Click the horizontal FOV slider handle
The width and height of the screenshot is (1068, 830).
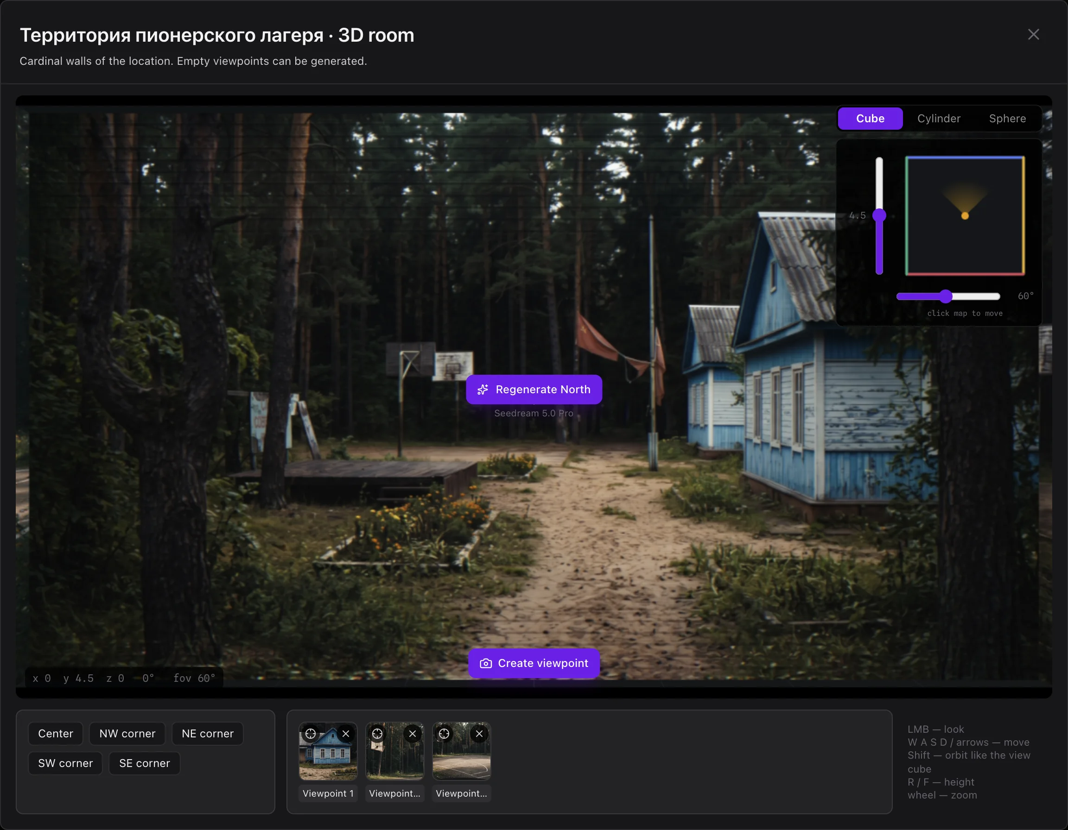pos(946,296)
